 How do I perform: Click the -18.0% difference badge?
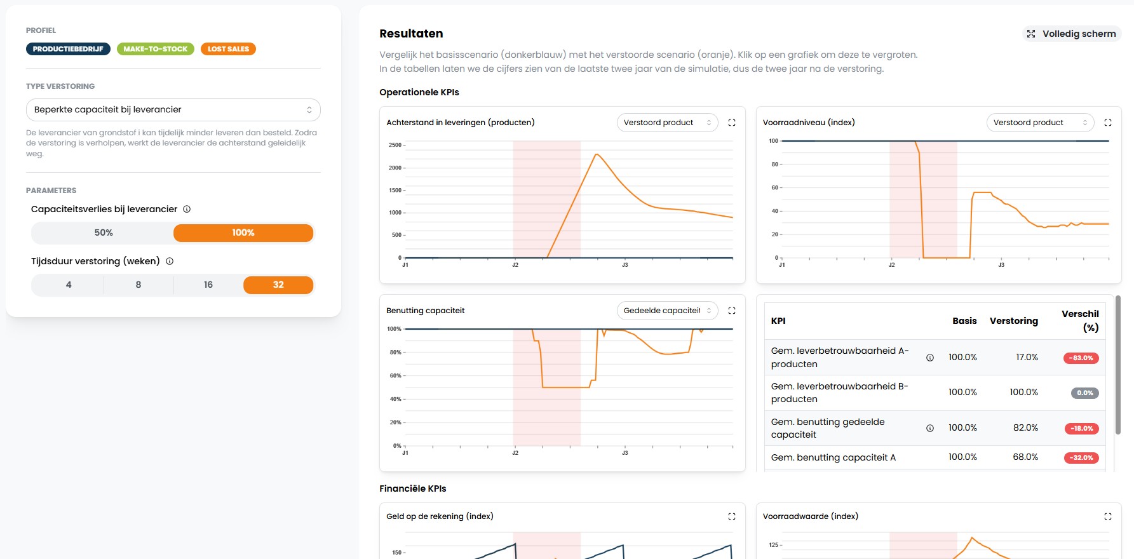(1082, 429)
